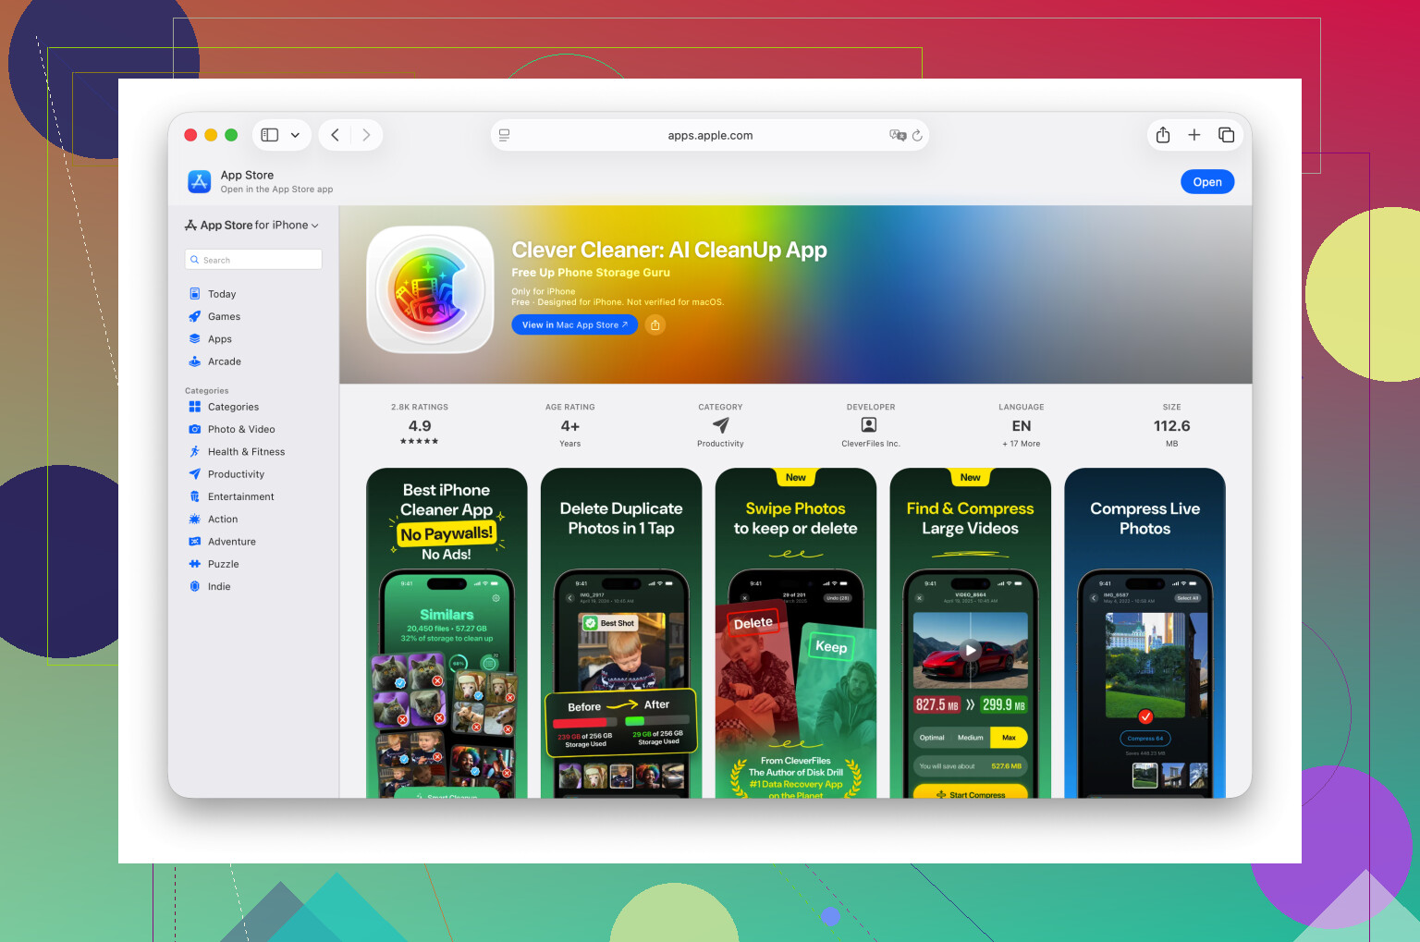The height and width of the screenshot is (942, 1420).
Task: Share the Clever Cleaner app
Action: 655,325
